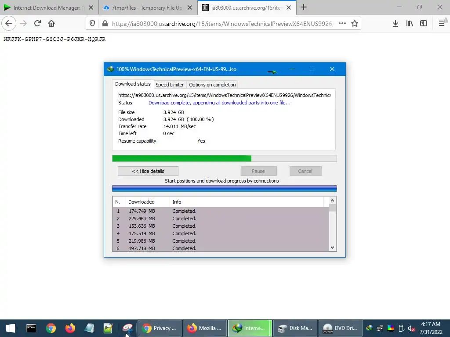Screen dimensions: 450x337
Task: Close the /tmp/files tab
Action: [x=190, y=8]
